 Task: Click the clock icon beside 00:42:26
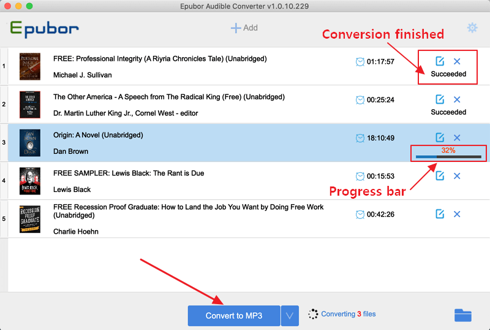pos(360,214)
